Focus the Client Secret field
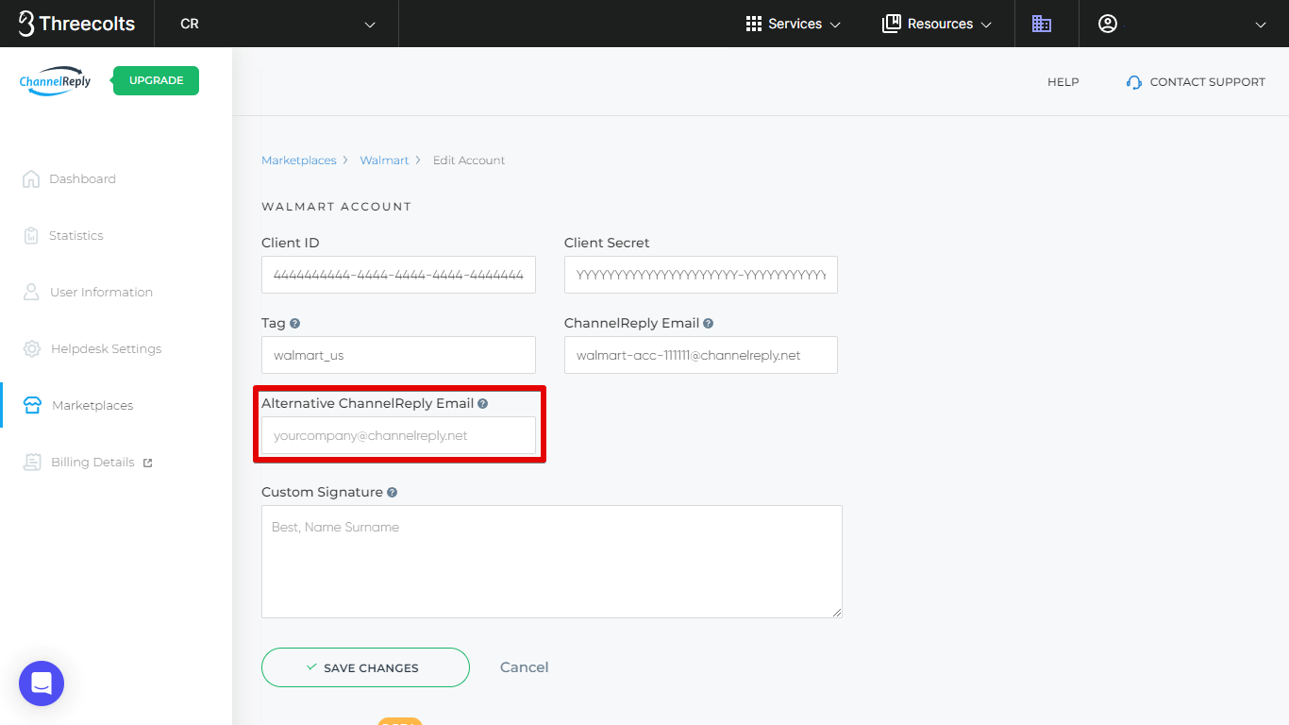This screenshot has height=725, width=1289. (700, 275)
